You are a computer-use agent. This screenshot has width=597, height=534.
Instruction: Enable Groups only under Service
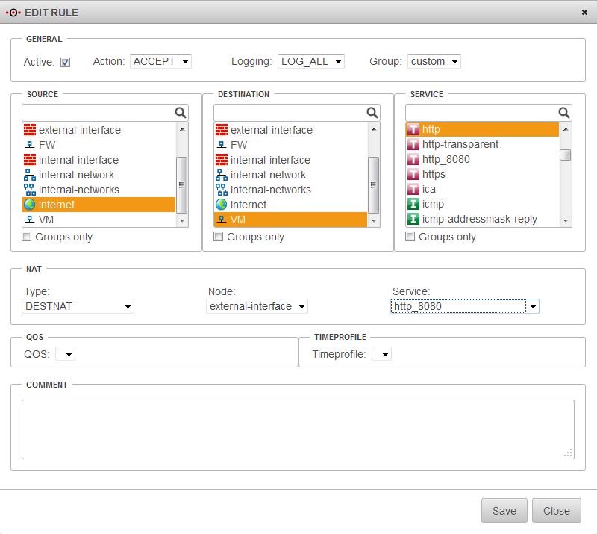coord(410,237)
